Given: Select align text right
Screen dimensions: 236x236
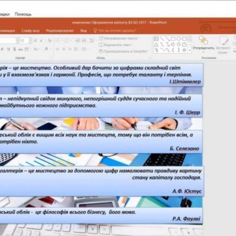Looking at the screenshot, I should pyautogui.click(x=70, y=49).
